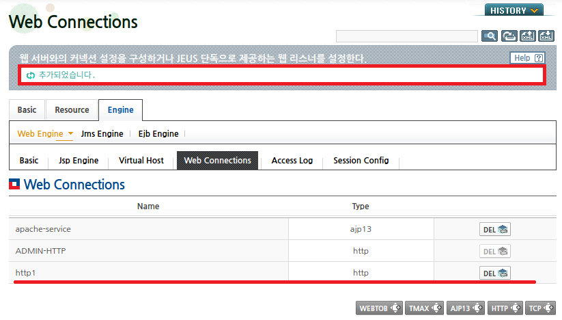Click the refresh/reload configuration icon
The image size is (562, 320).
click(x=509, y=36)
